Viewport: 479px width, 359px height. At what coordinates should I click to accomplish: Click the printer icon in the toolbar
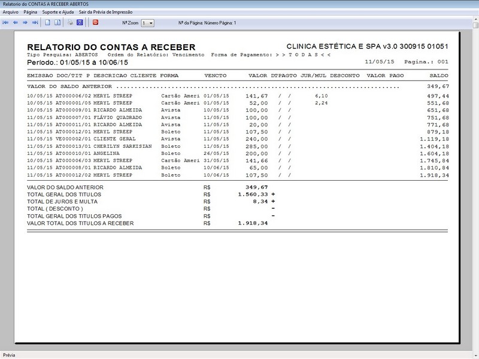[70, 23]
